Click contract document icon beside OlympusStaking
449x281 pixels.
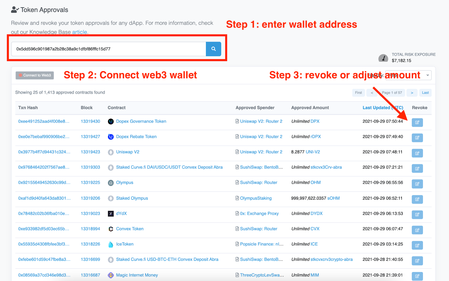237,198
